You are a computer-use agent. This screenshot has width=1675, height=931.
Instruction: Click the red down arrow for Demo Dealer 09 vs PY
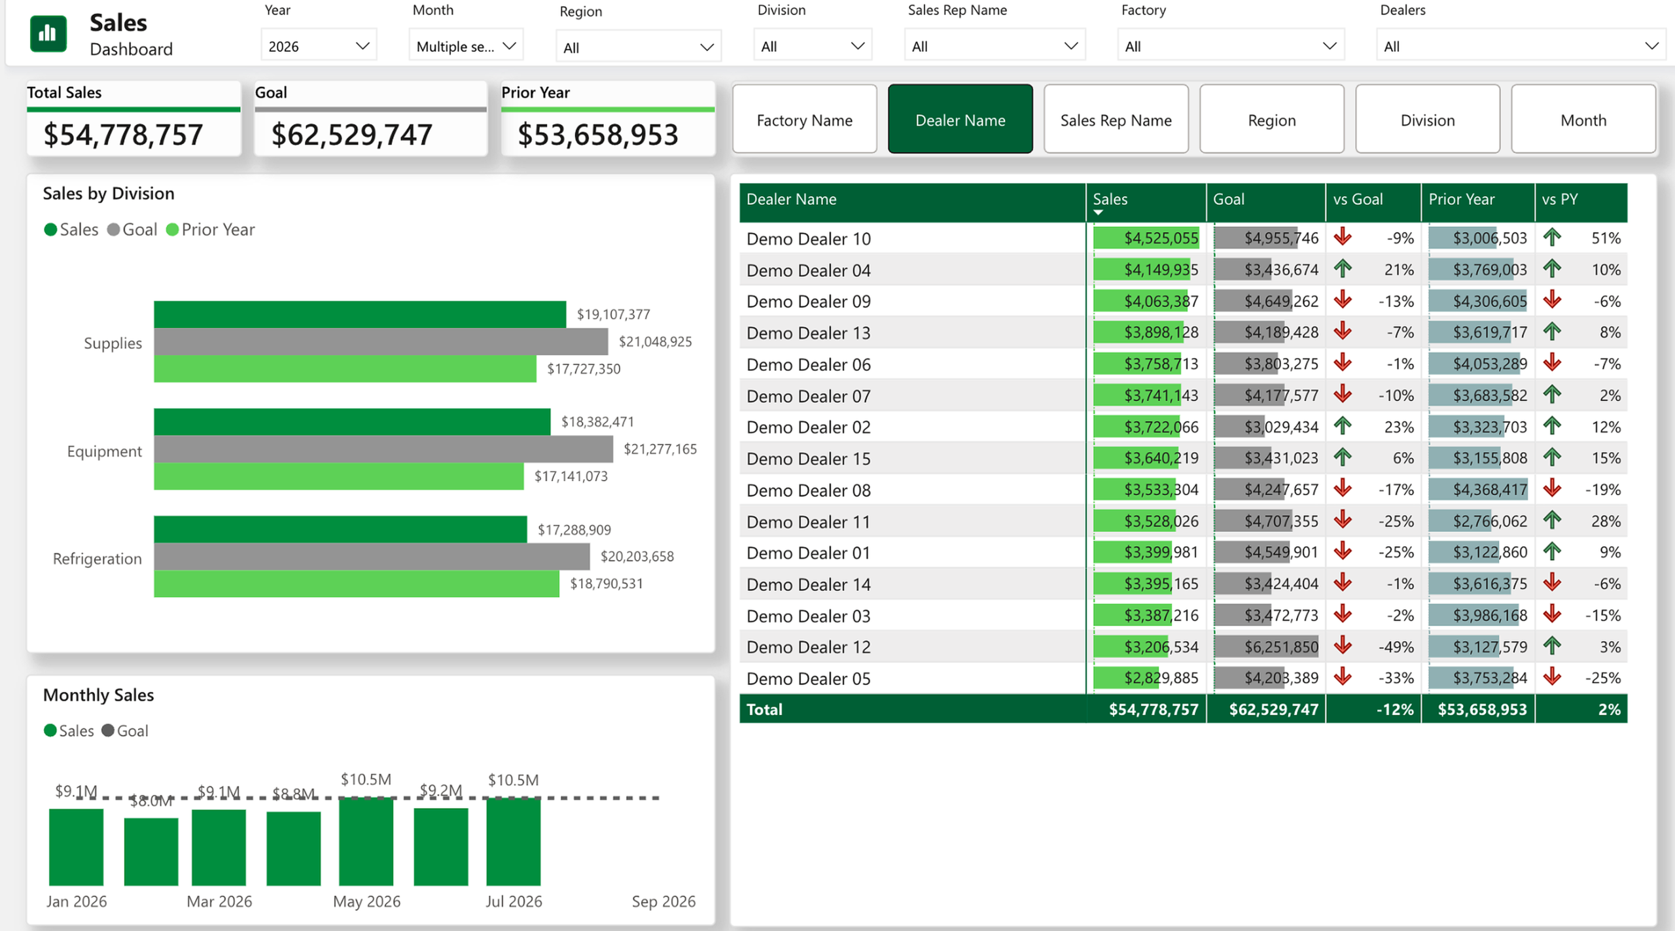click(x=1552, y=300)
